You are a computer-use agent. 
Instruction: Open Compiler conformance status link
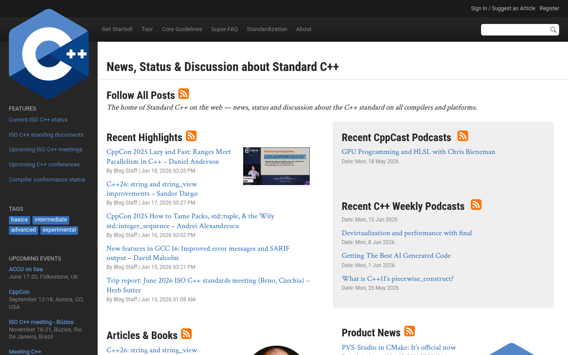(47, 180)
